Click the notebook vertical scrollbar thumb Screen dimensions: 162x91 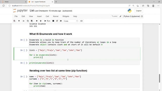pos(159,78)
